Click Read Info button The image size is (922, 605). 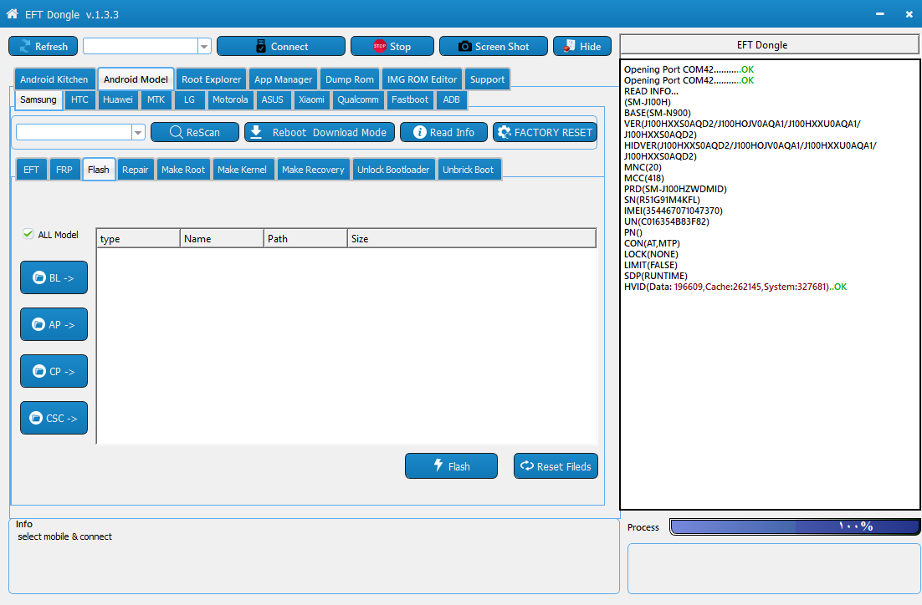coord(444,132)
